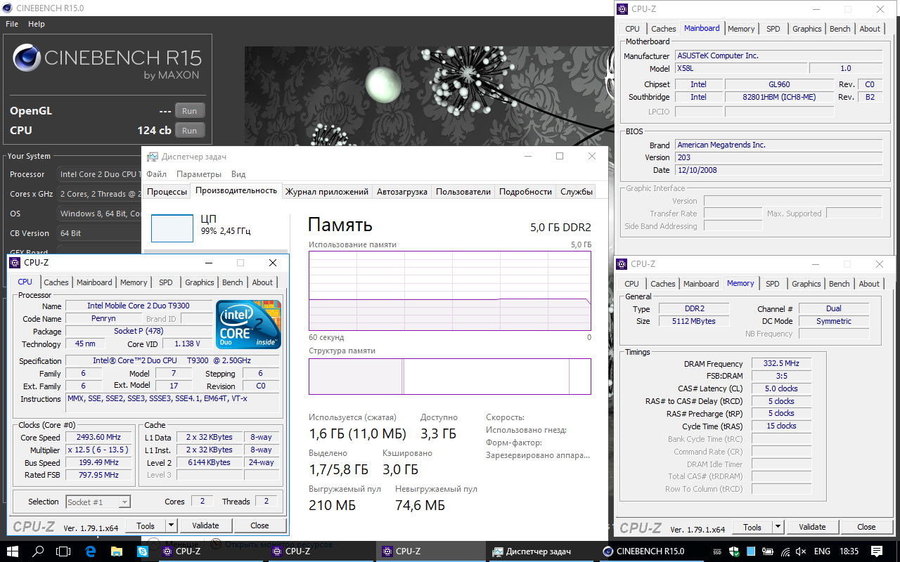Open Task View from the taskbar
Screen dimensions: 900x562
[63, 551]
